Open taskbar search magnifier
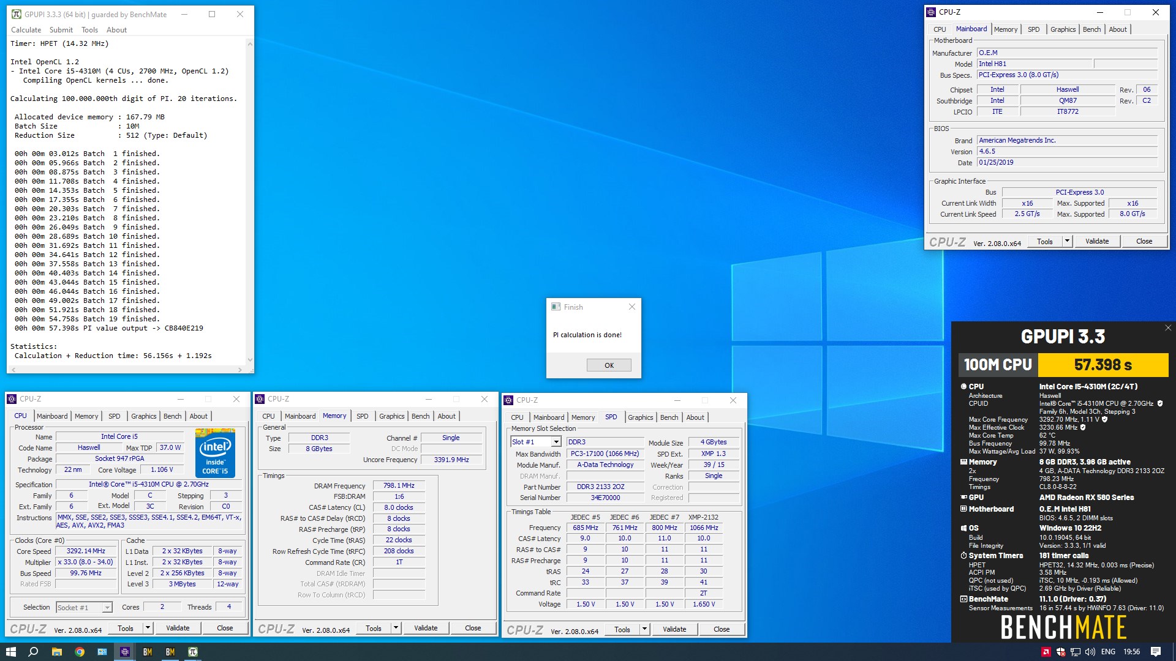The height and width of the screenshot is (661, 1176). tap(33, 652)
